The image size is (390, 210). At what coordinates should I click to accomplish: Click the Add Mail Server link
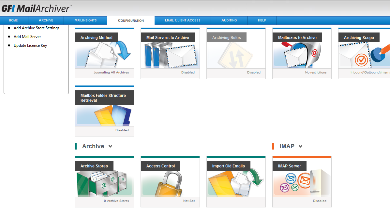tap(27, 37)
